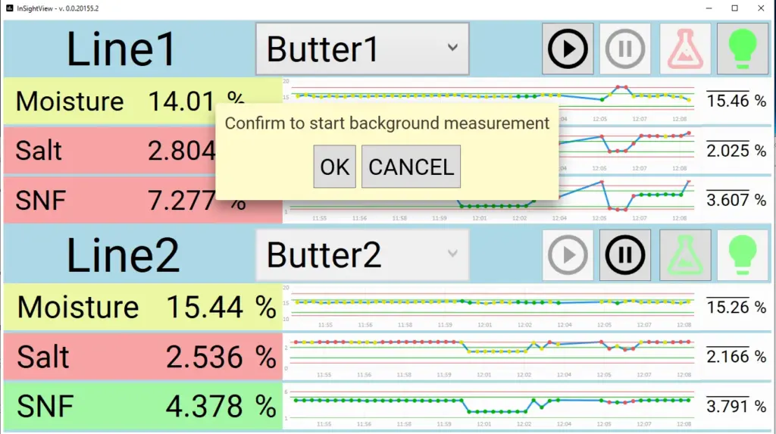
Task: Select Line2 Salt 2.536 % row
Action: pyautogui.click(x=143, y=356)
